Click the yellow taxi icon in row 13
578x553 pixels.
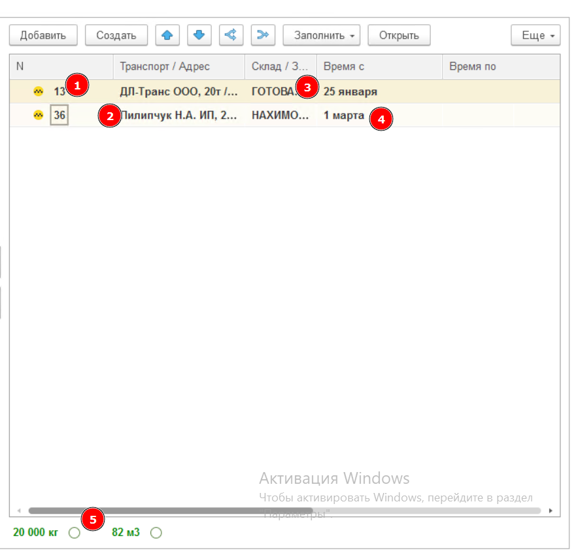pos(39,91)
